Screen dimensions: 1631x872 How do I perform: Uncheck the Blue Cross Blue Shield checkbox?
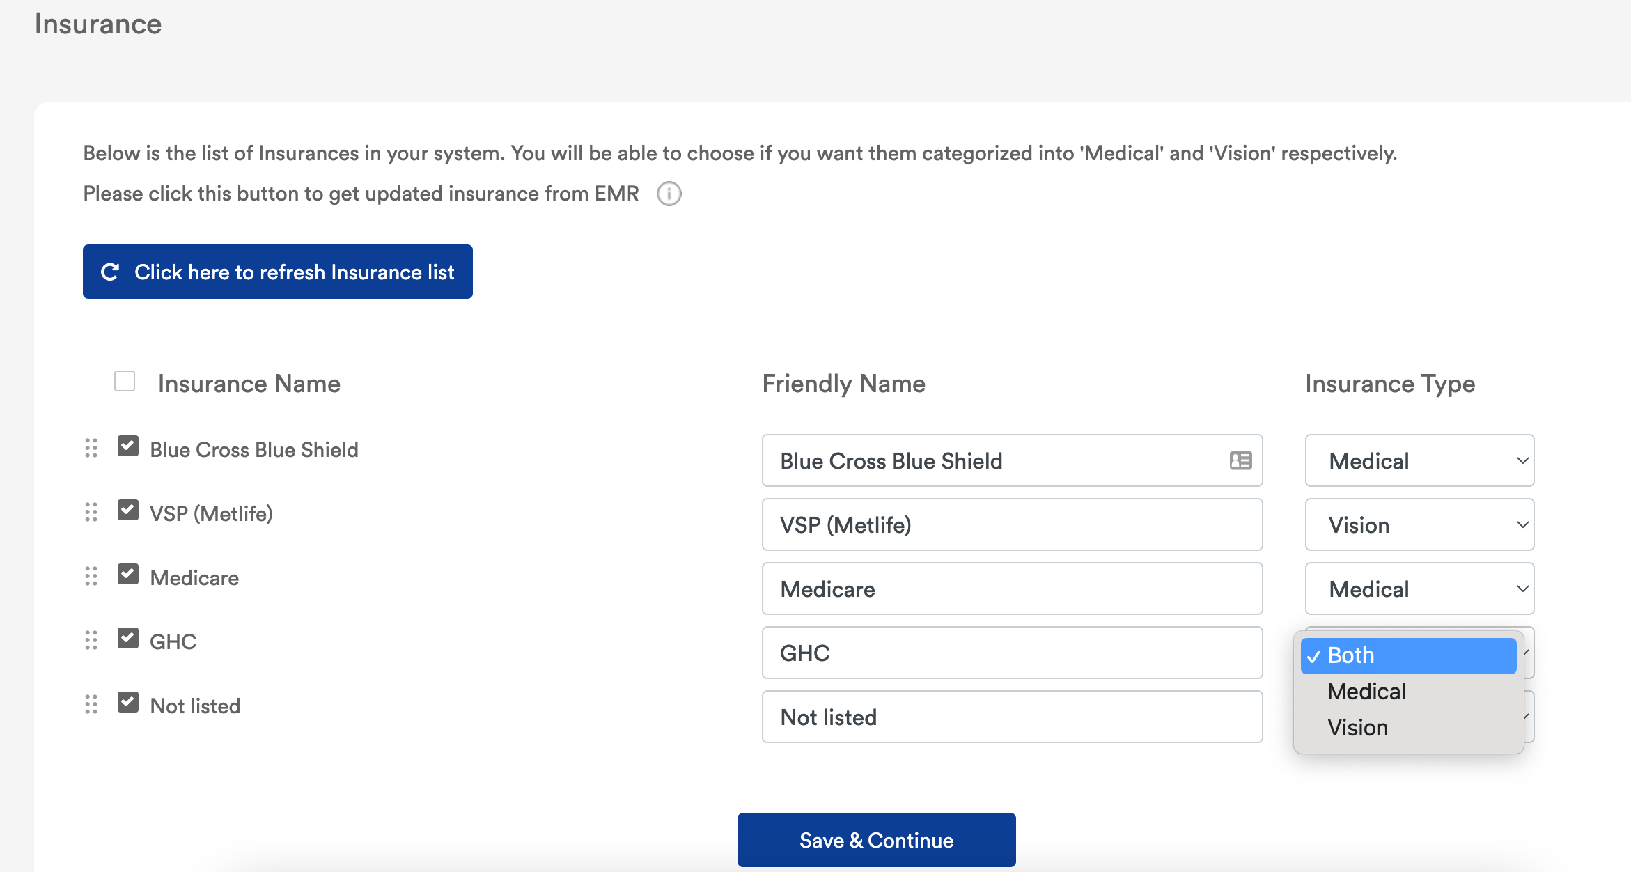coord(128,446)
